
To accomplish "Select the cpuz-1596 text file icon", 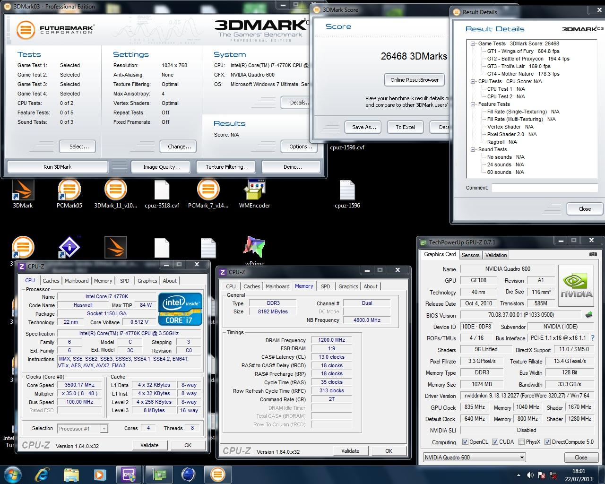I will click(x=347, y=194).
